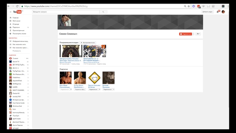The image size is (236, 133).
Task: Open the LEARN subscription
Action: [x=15, y=87]
